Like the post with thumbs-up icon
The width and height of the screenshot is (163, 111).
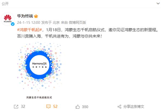point(77,107)
